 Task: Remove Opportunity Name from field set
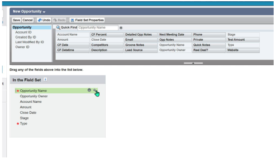pos(89,90)
